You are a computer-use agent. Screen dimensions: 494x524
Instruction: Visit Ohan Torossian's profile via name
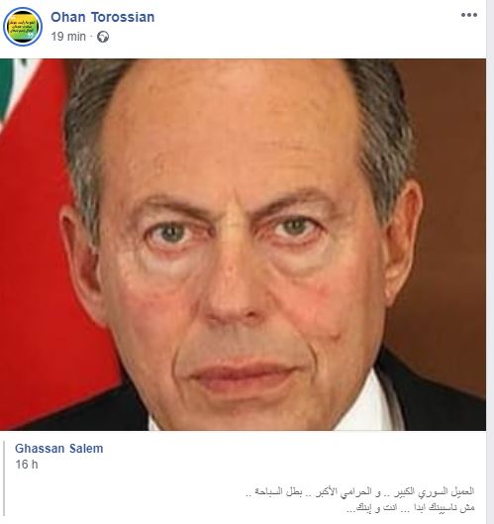pos(103,17)
